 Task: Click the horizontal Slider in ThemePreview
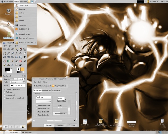click(60, 107)
